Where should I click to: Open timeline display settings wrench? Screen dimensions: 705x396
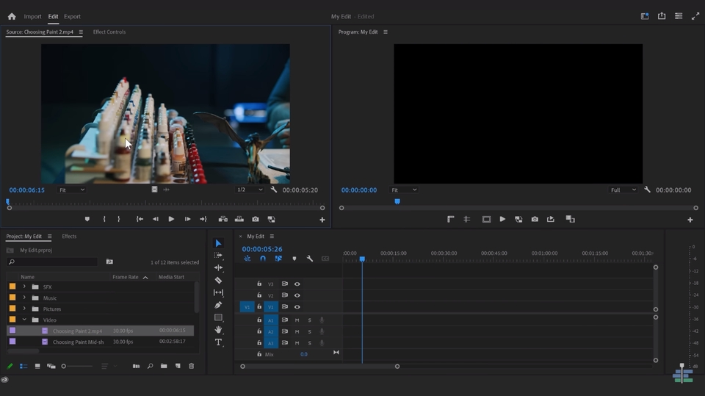click(310, 259)
